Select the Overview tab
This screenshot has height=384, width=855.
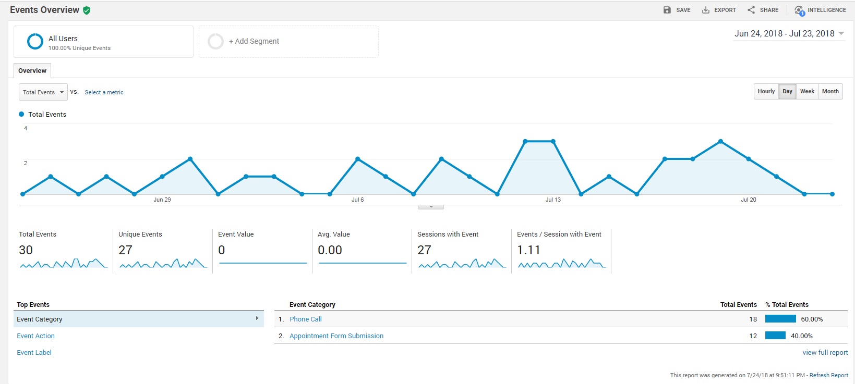click(32, 71)
